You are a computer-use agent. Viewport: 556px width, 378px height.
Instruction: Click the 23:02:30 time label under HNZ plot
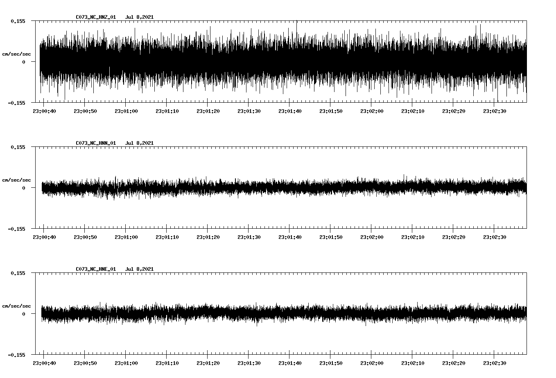[x=495, y=111]
